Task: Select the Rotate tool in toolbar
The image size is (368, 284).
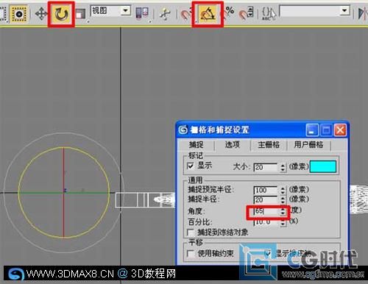Action: click(61, 14)
